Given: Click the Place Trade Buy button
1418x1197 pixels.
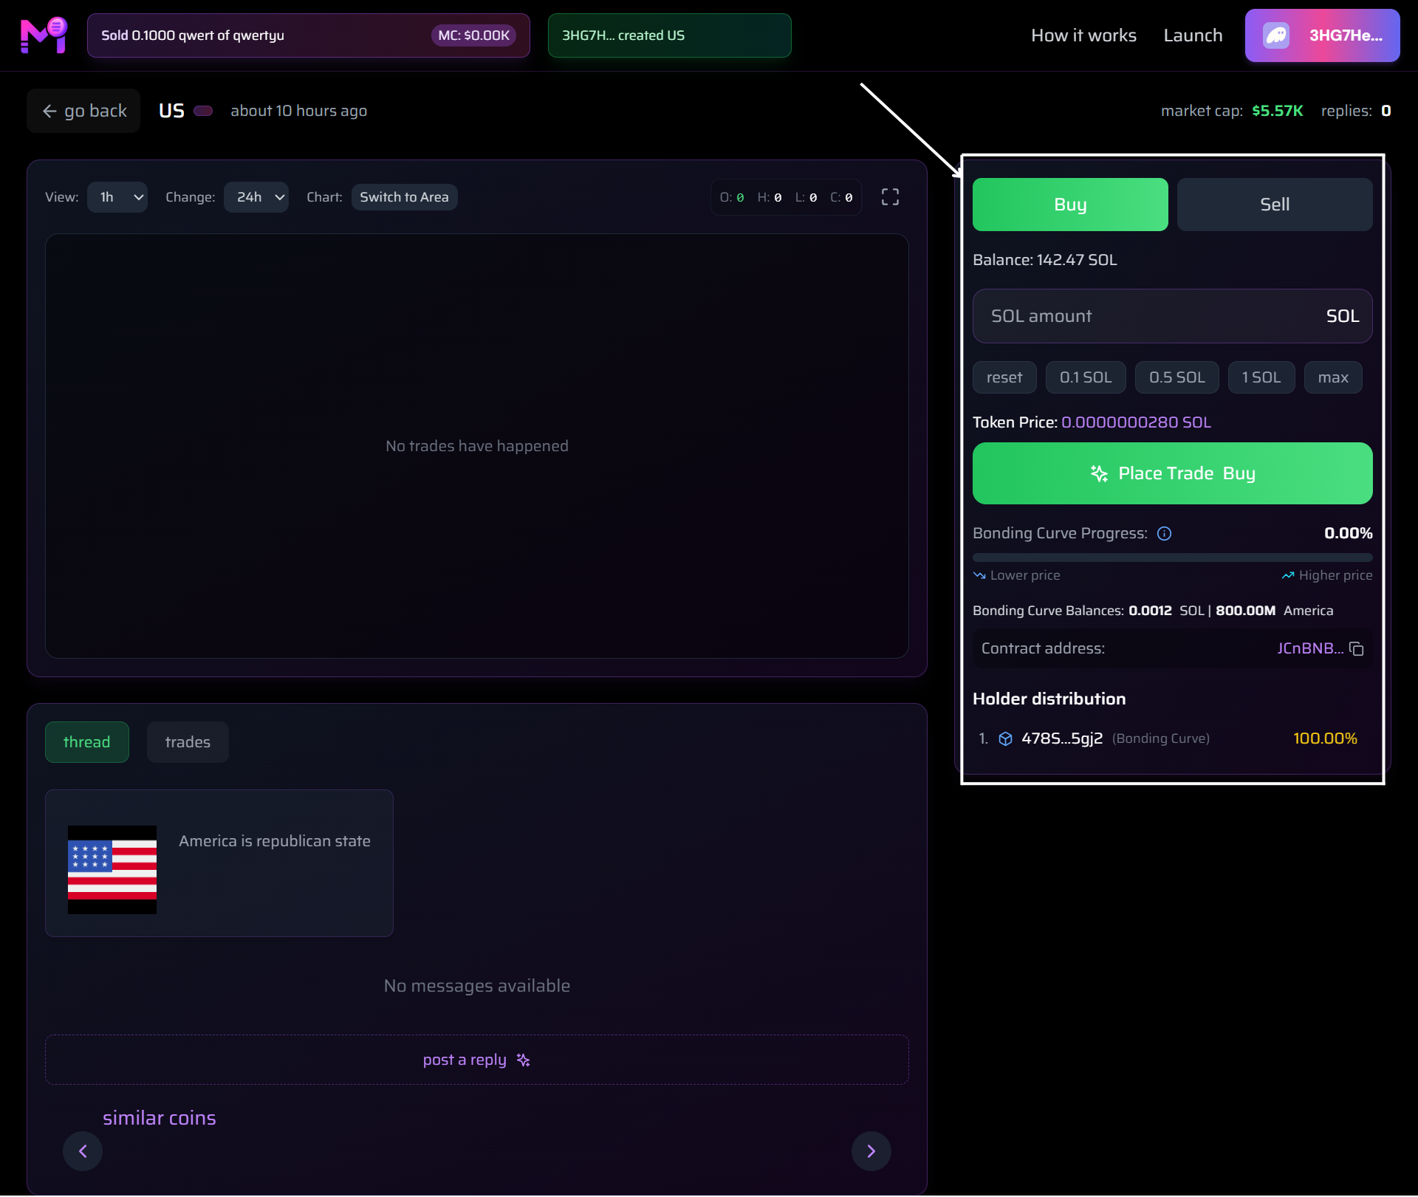Looking at the screenshot, I should [1173, 473].
